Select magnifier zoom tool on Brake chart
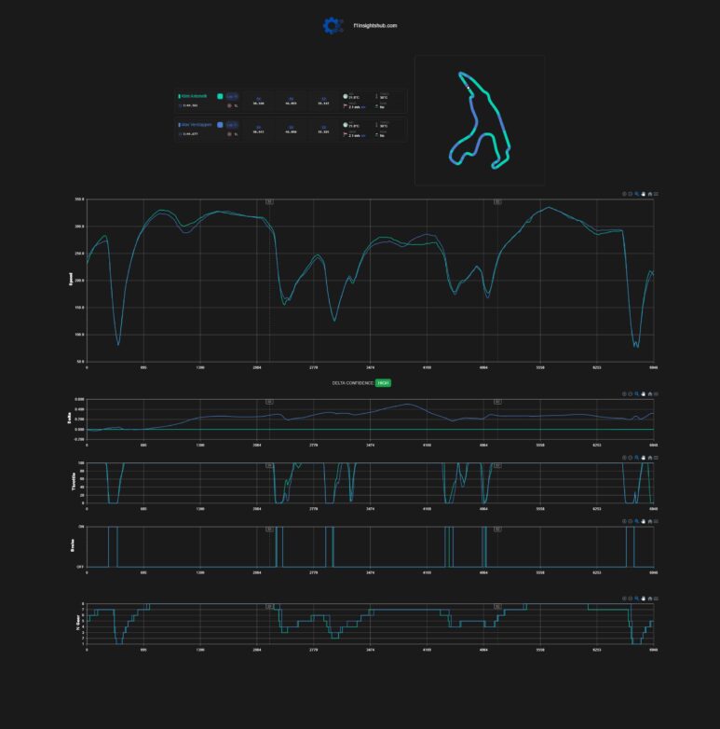This screenshot has height=729, width=720. tap(637, 521)
